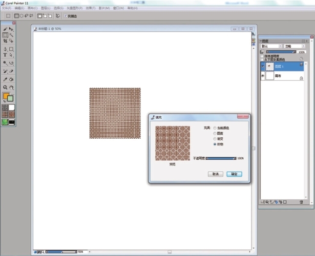
Task: Click the 取消 button in fill dialog
Action: click(215, 174)
